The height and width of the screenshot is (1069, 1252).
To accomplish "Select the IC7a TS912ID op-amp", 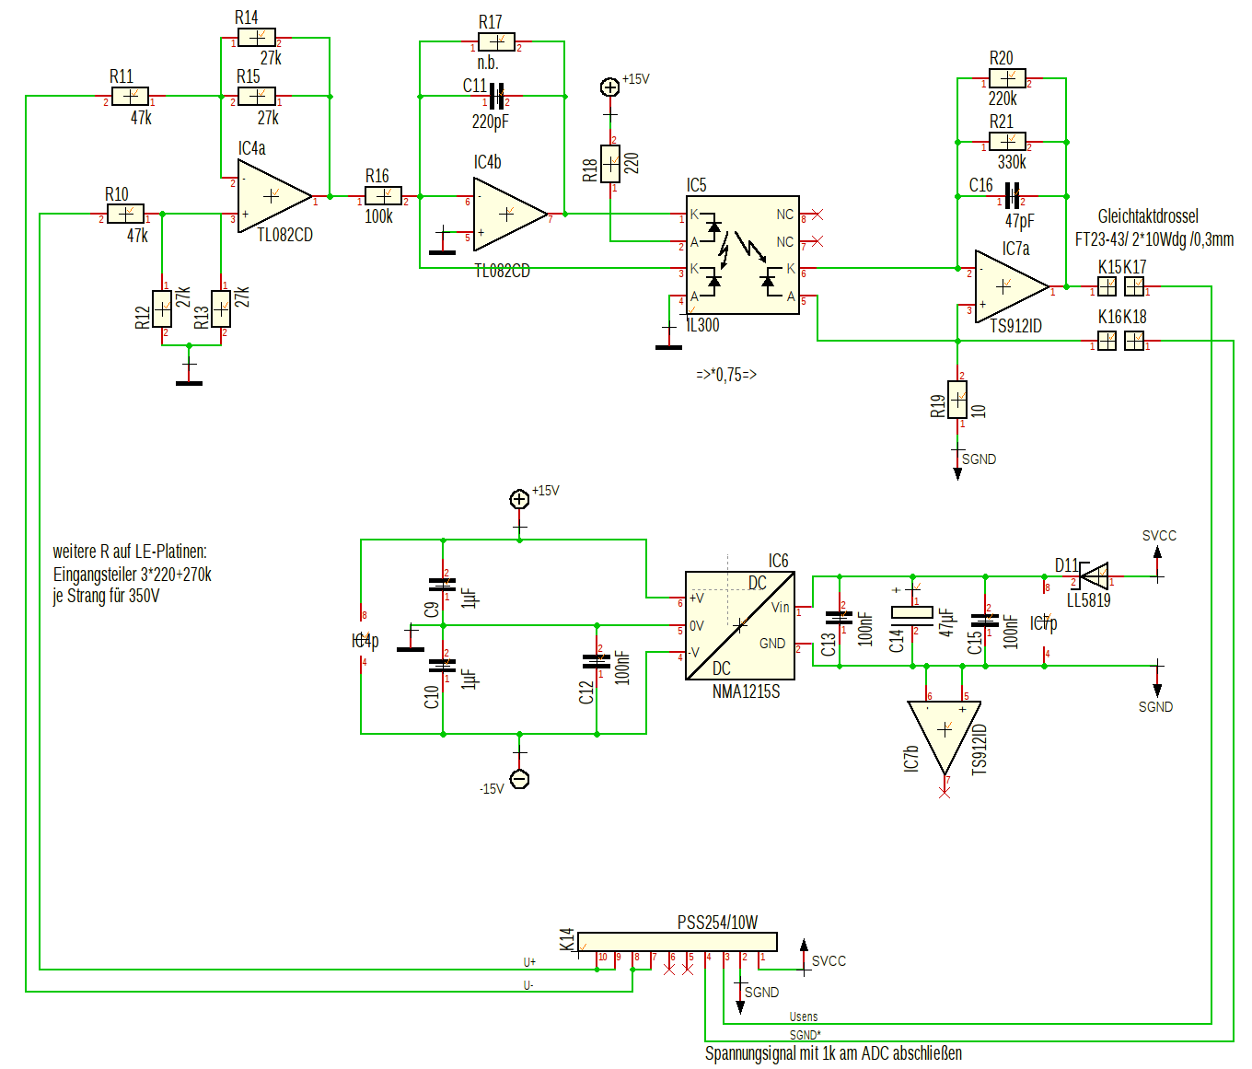I will pos(1007,286).
